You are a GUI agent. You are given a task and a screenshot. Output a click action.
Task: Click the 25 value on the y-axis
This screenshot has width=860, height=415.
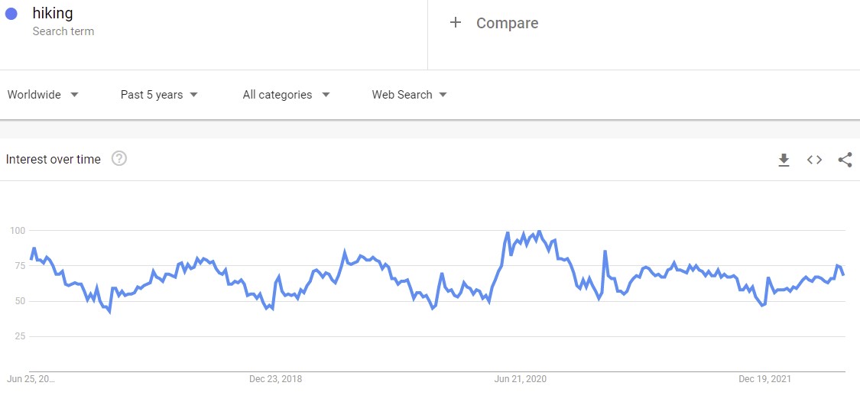click(x=20, y=336)
